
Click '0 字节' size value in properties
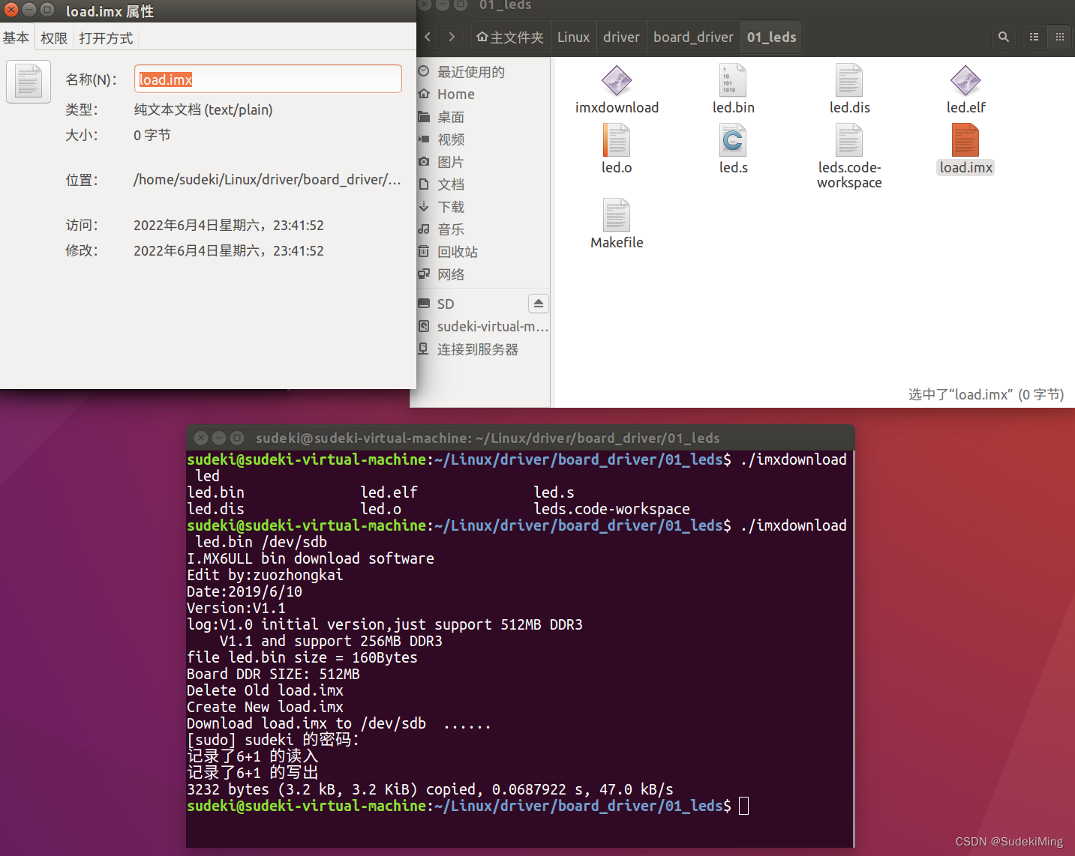(152, 135)
